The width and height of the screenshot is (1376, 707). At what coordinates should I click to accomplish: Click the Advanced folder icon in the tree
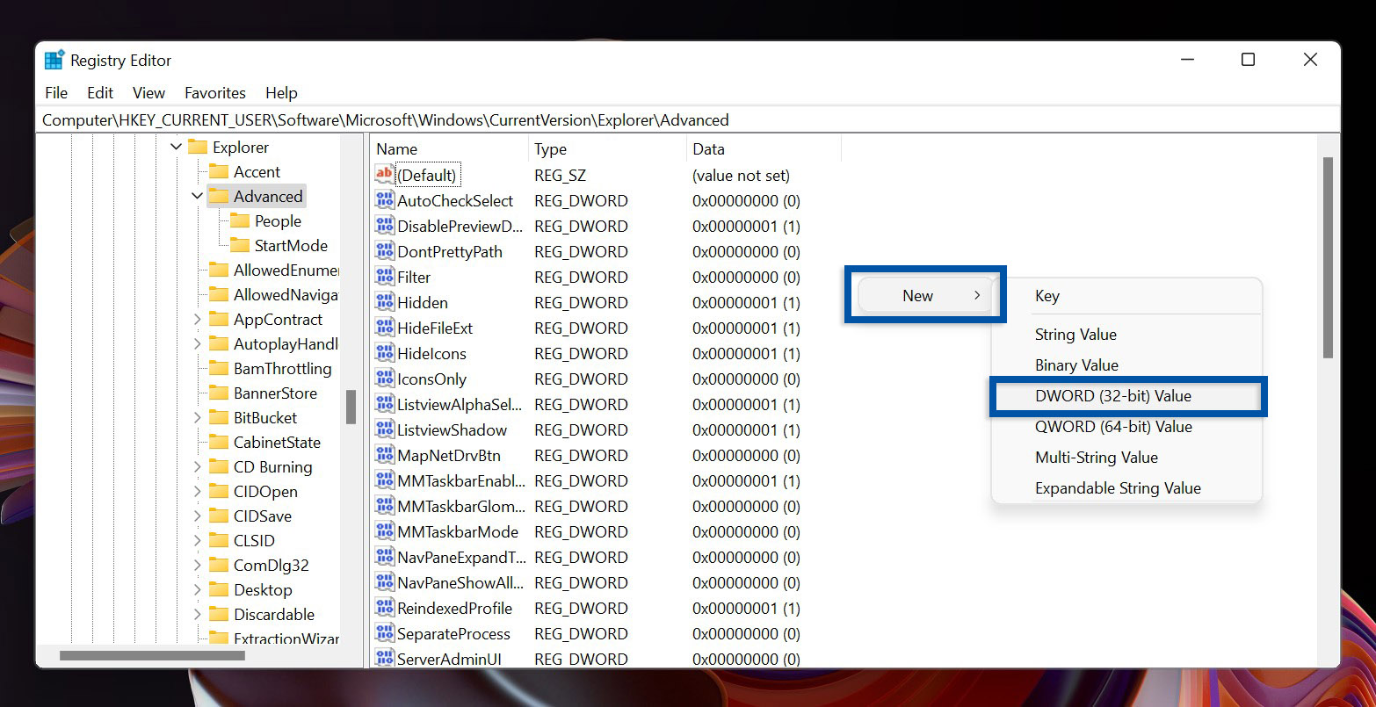219,196
